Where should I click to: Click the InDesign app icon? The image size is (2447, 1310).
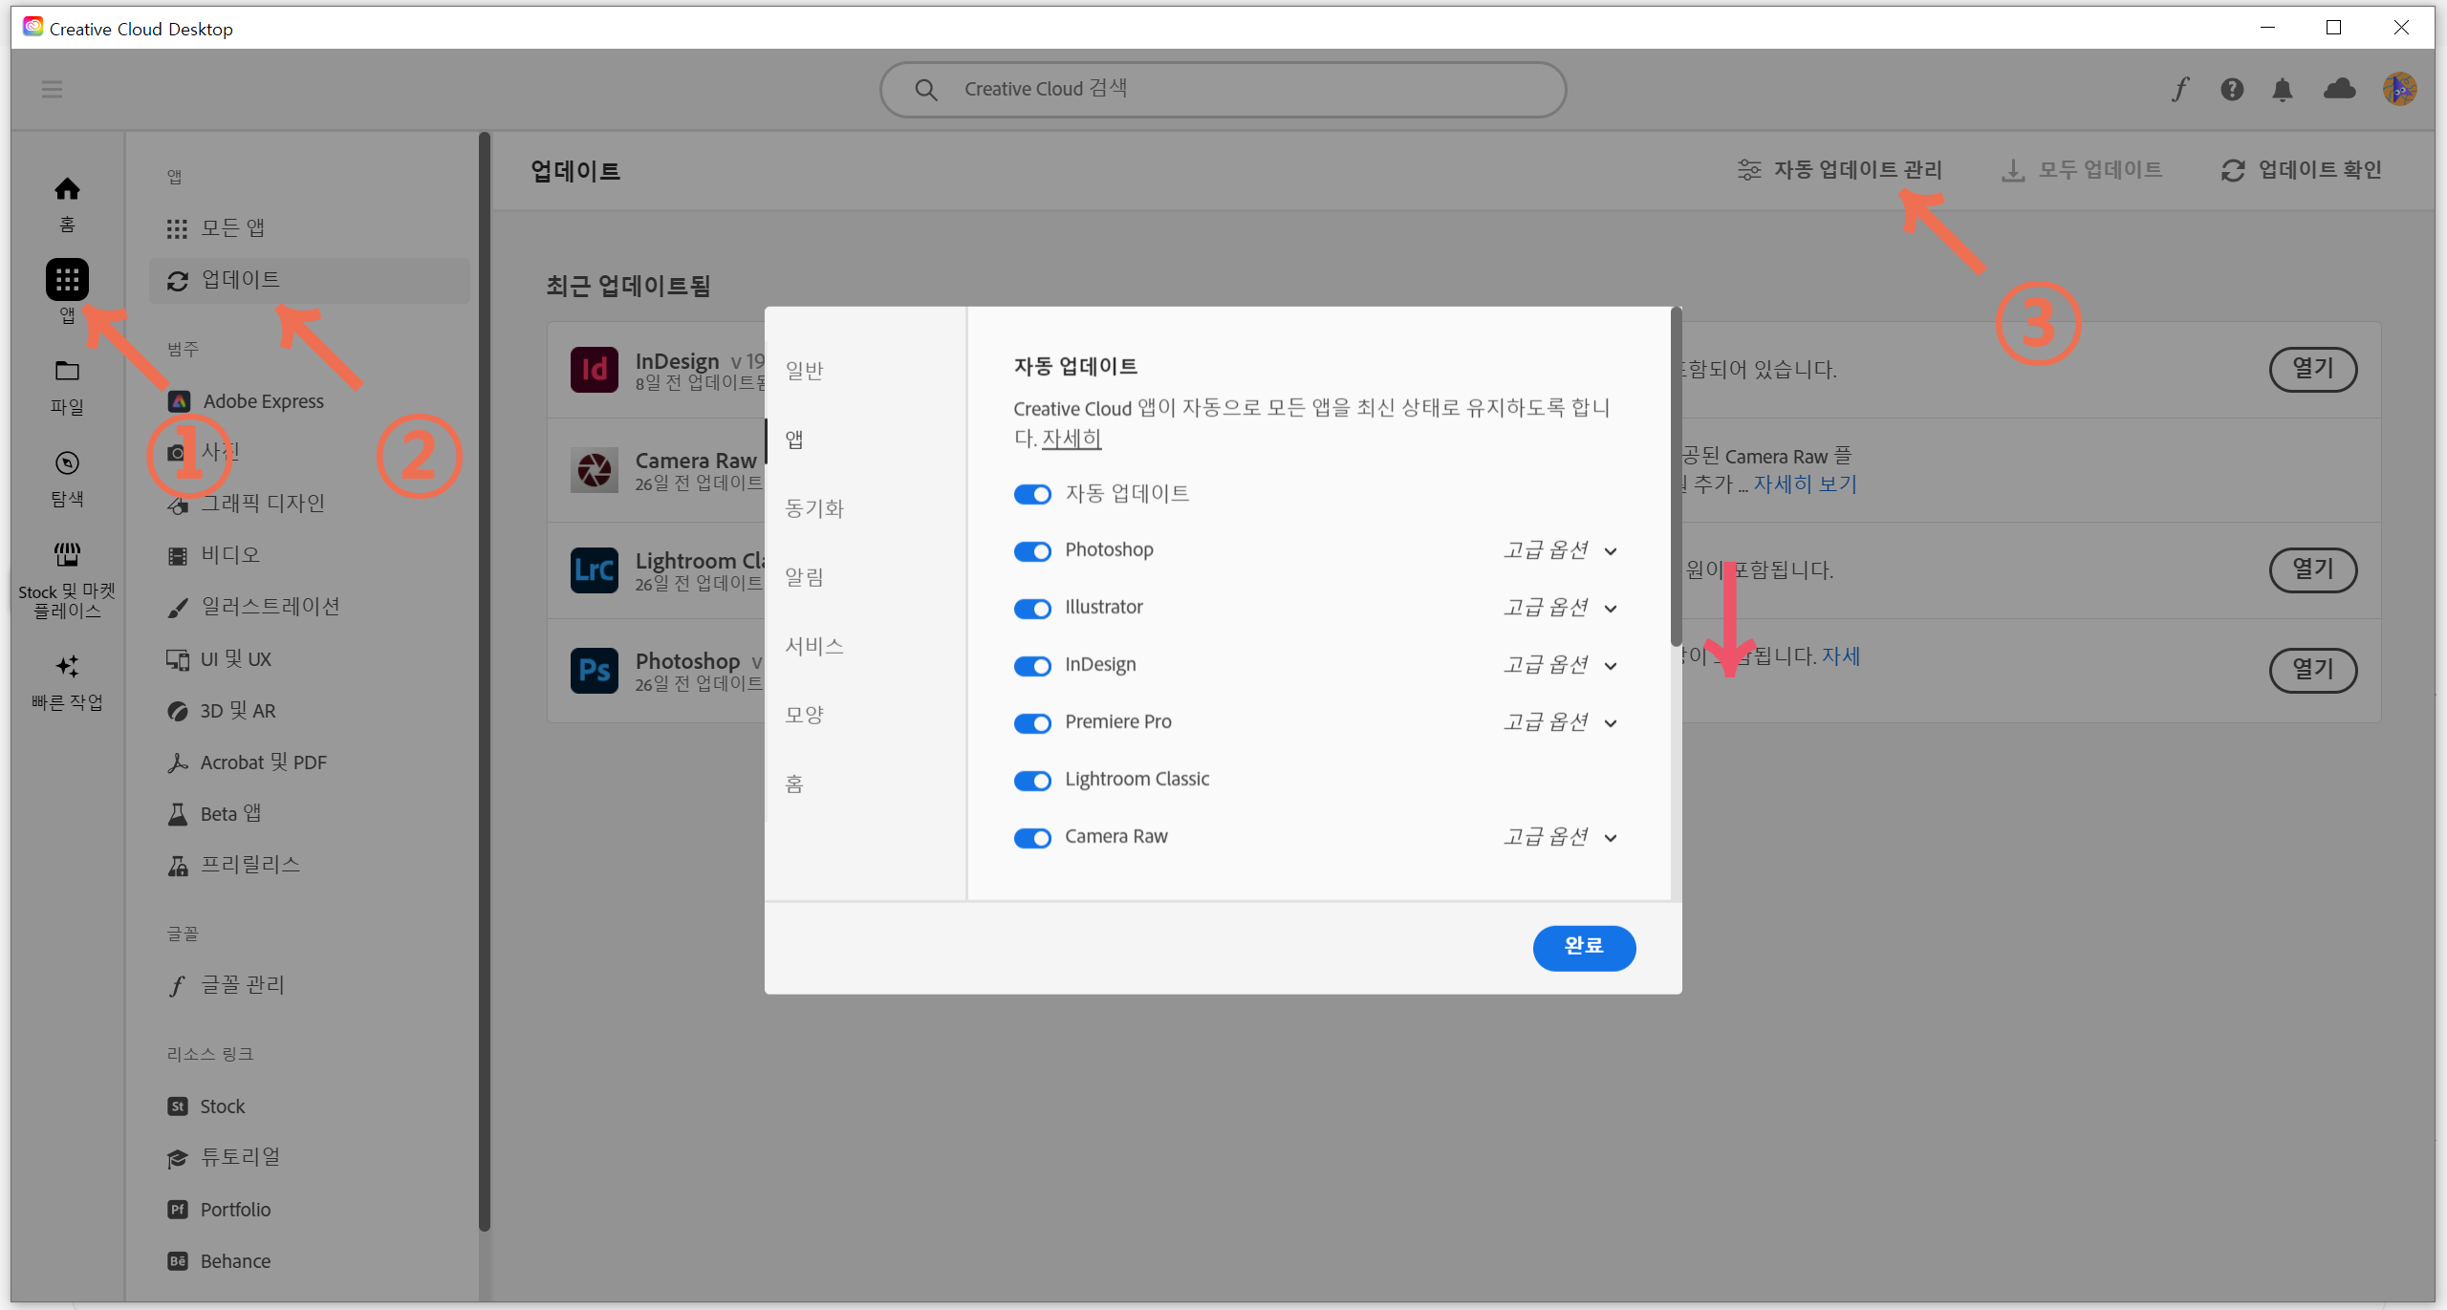(595, 369)
